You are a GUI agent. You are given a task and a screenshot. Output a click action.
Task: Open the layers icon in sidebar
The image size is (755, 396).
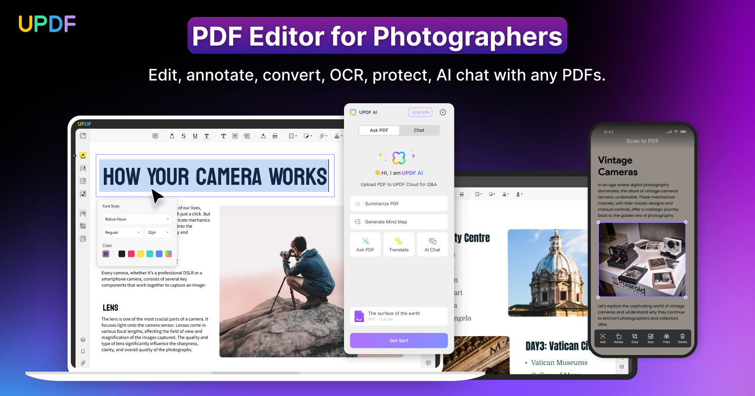click(83, 339)
